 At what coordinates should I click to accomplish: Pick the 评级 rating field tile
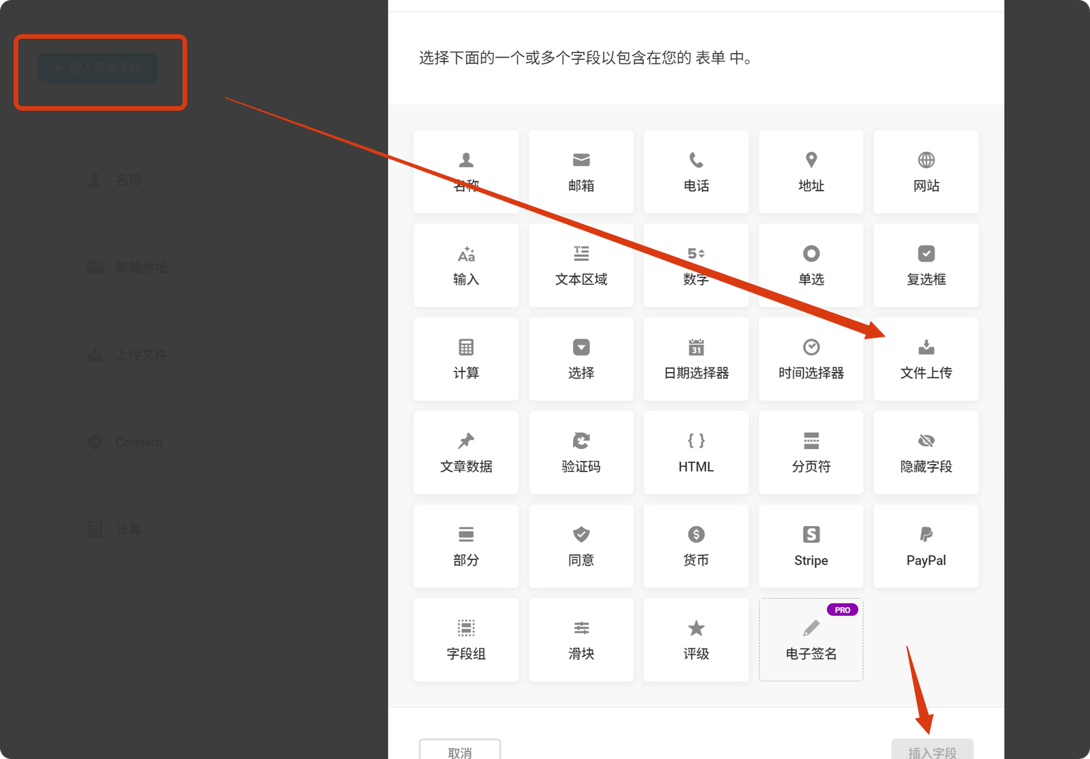coord(696,640)
